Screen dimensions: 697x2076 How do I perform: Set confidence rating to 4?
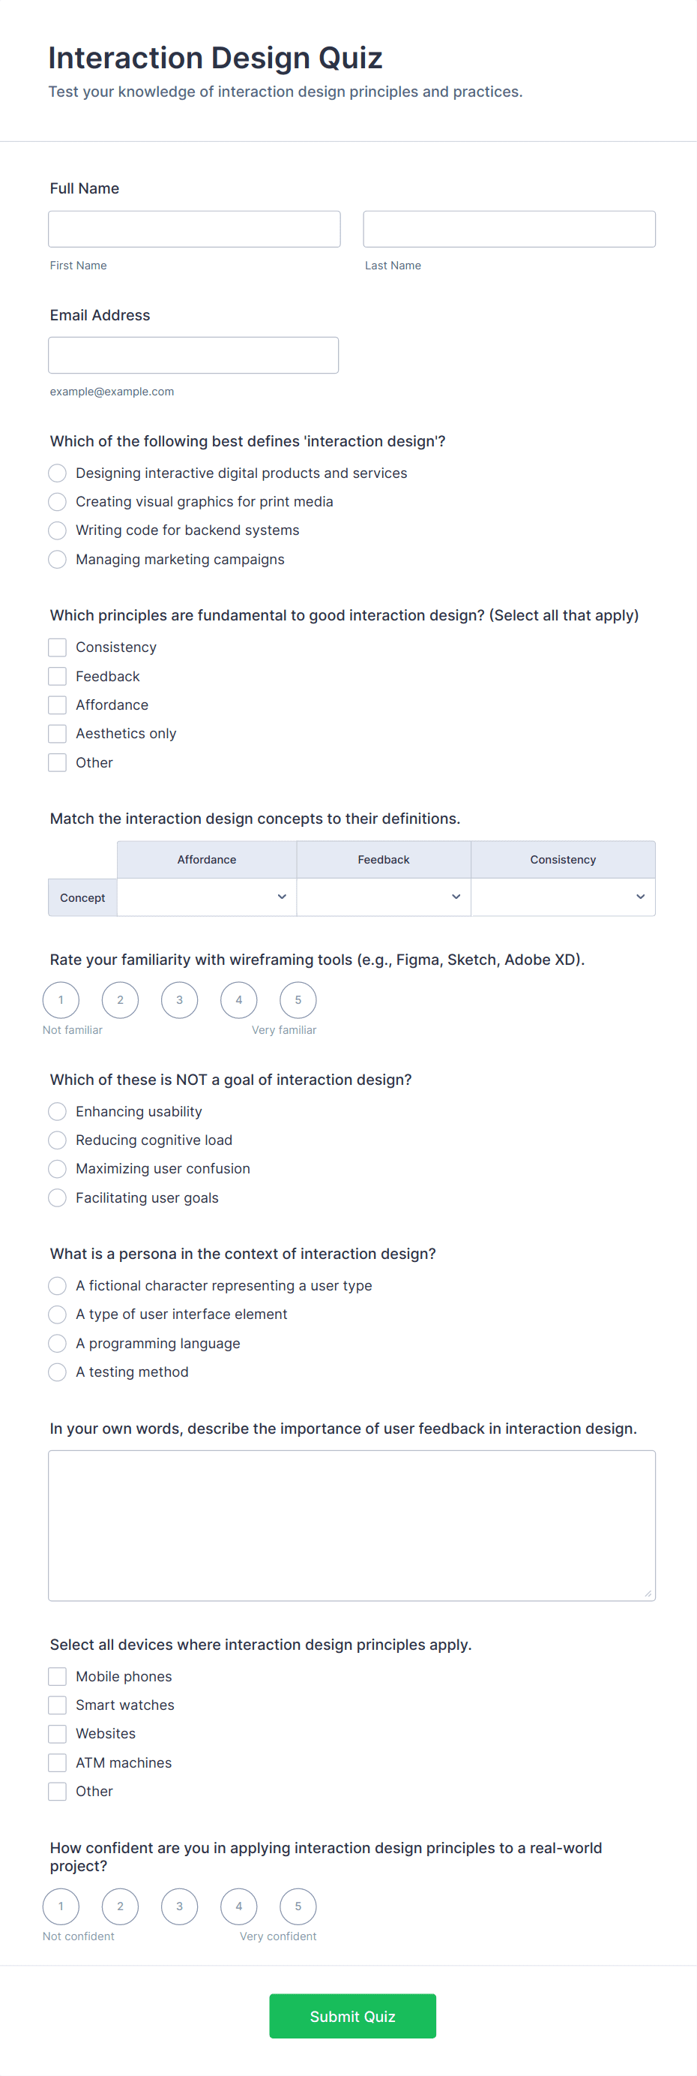[x=239, y=1906]
